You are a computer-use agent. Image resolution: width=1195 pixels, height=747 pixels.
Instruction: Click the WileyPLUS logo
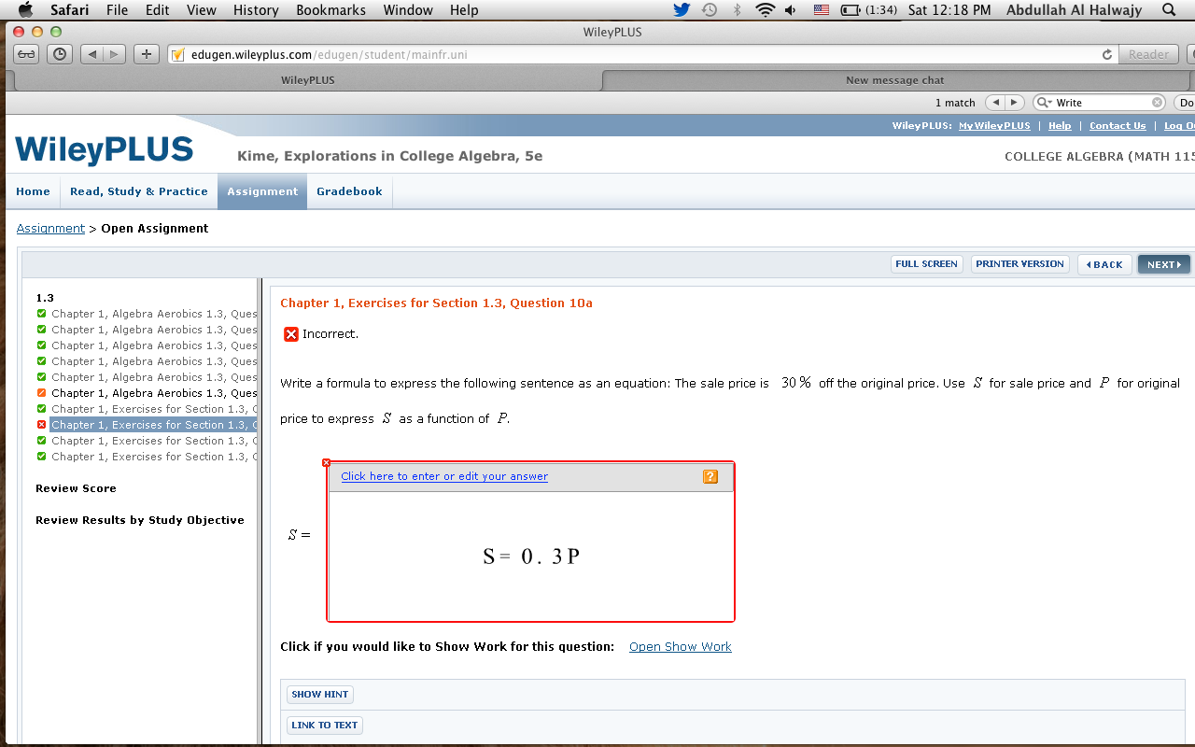[105, 150]
